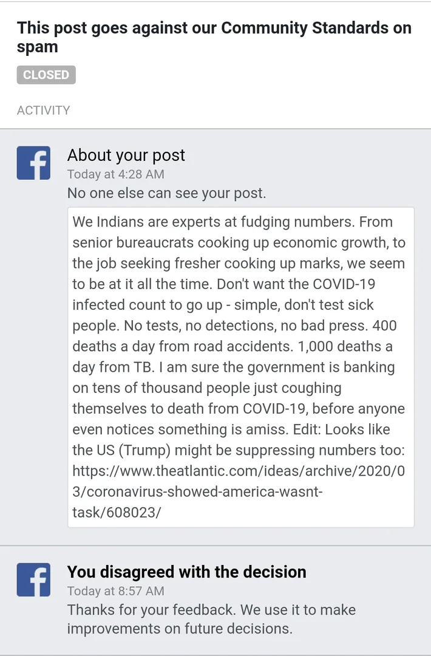This screenshot has width=431, height=656.
Task: Click the line ending task/608023/ in the URL
Action: [x=116, y=512]
